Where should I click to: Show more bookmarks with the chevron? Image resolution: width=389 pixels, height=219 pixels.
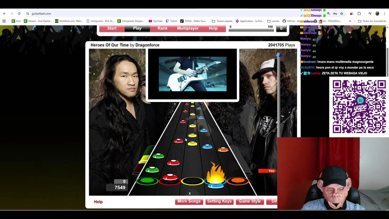(x=350, y=21)
